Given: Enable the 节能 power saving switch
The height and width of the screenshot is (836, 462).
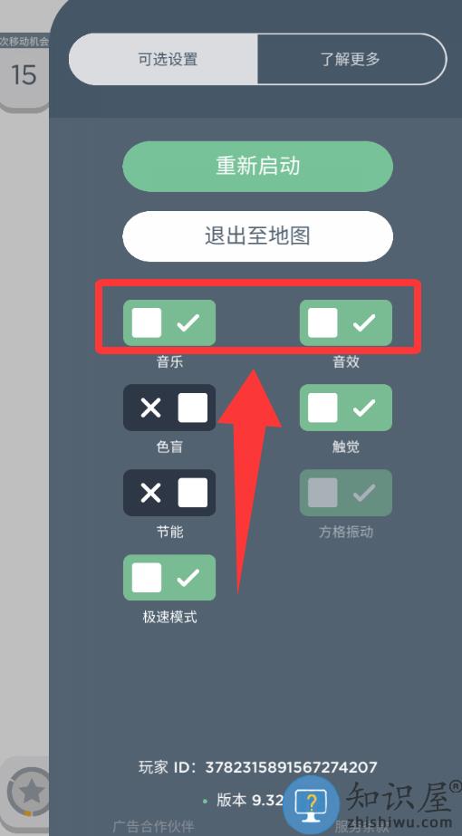Looking at the screenshot, I should (x=169, y=493).
